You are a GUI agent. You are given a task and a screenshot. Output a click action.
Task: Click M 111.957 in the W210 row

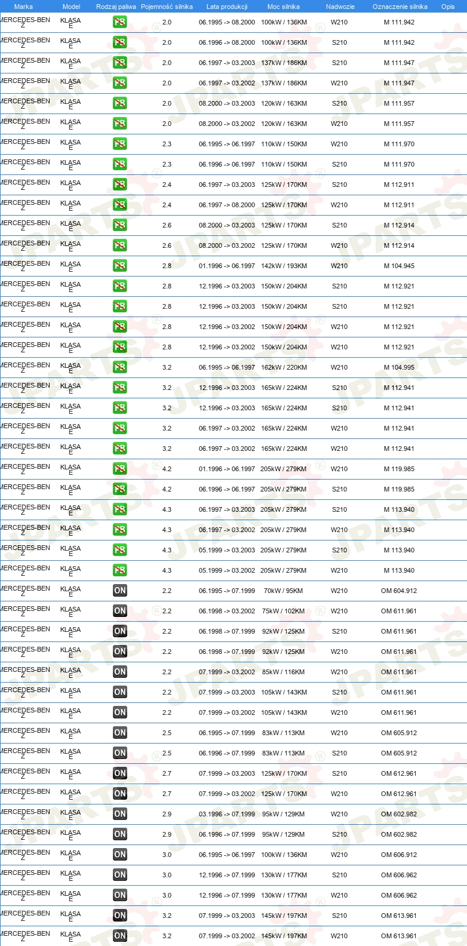click(399, 124)
